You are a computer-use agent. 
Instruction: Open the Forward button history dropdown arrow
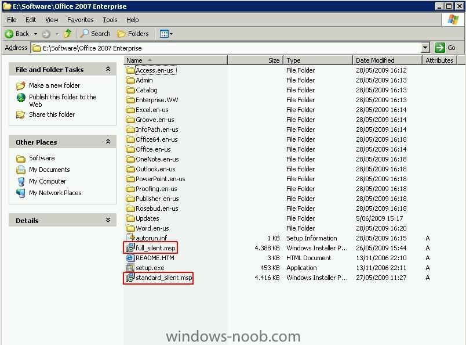(57, 34)
